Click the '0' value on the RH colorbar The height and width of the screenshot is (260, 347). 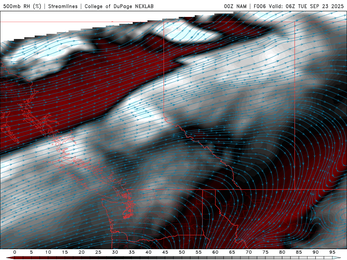tap(15, 252)
